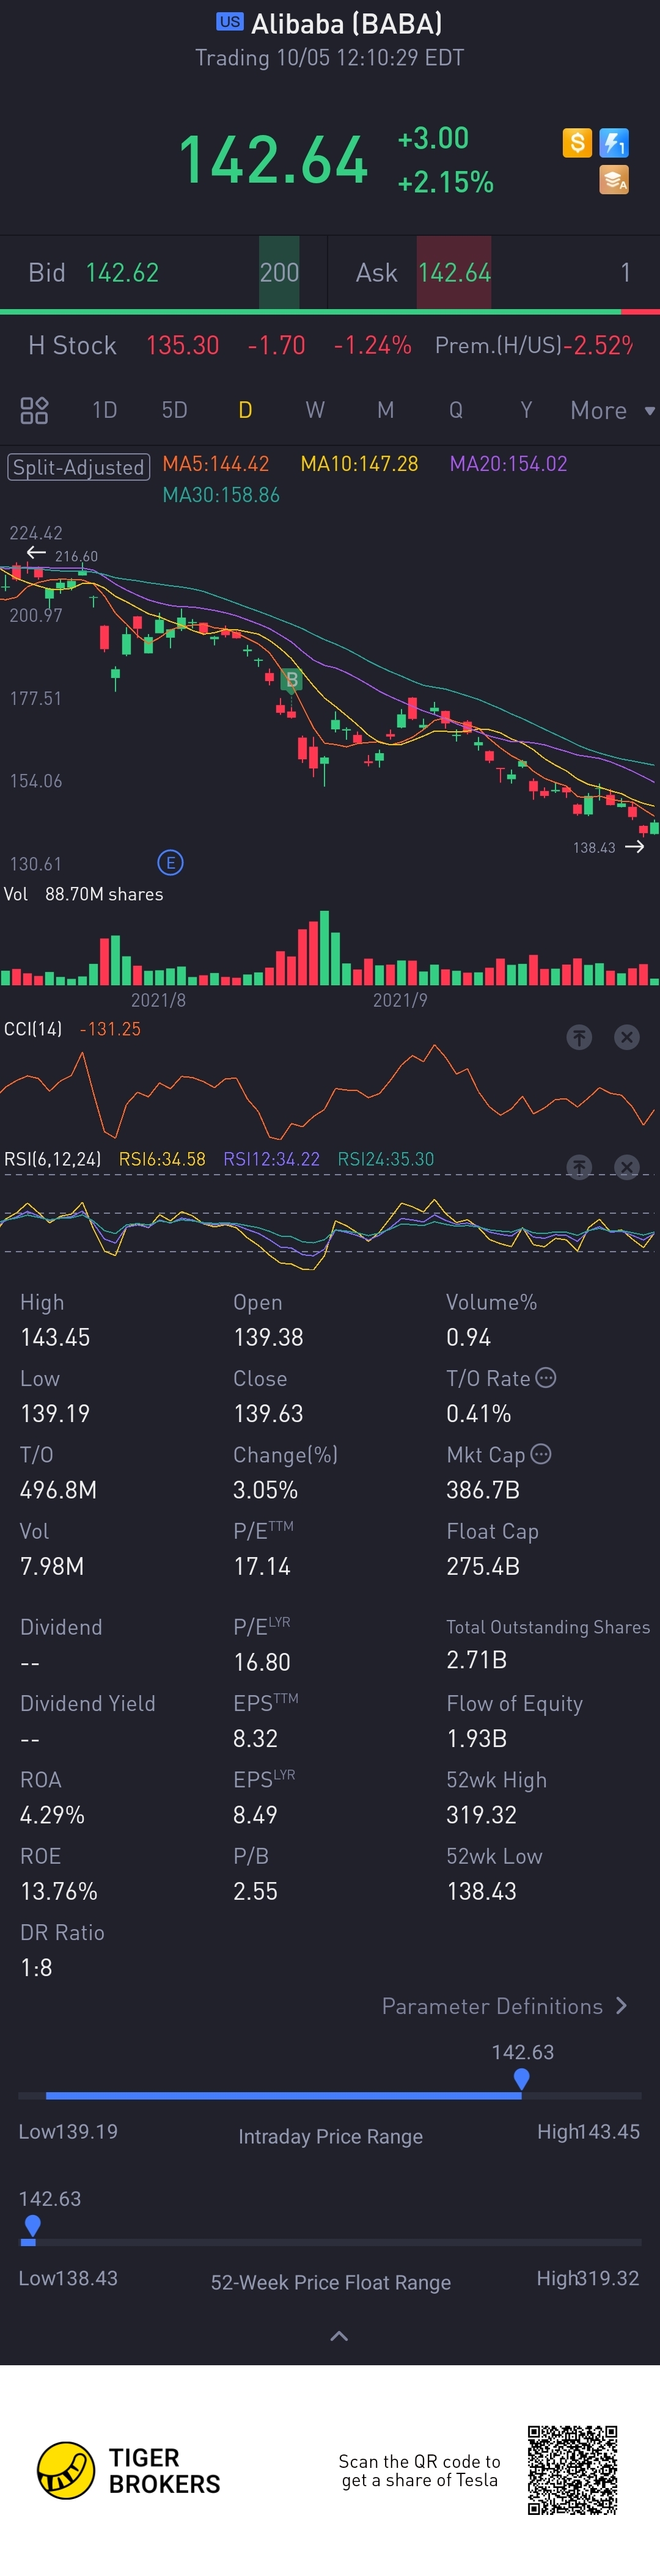The image size is (660, 2576).
Task: Tap the circled E earnings marker
Action: tap(170, 863)
